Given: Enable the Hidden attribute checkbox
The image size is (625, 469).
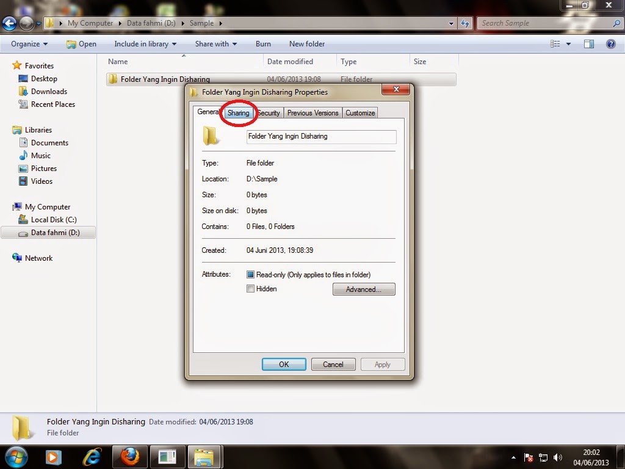Looking at the screenshot, I should (x=250, y=289).
